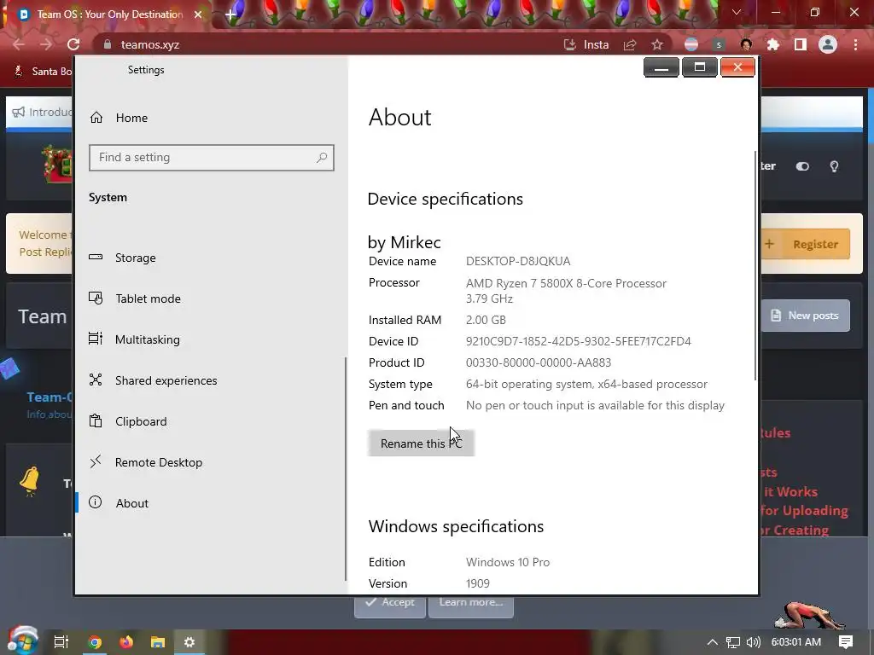Click New posts button on website

[806, 316]
